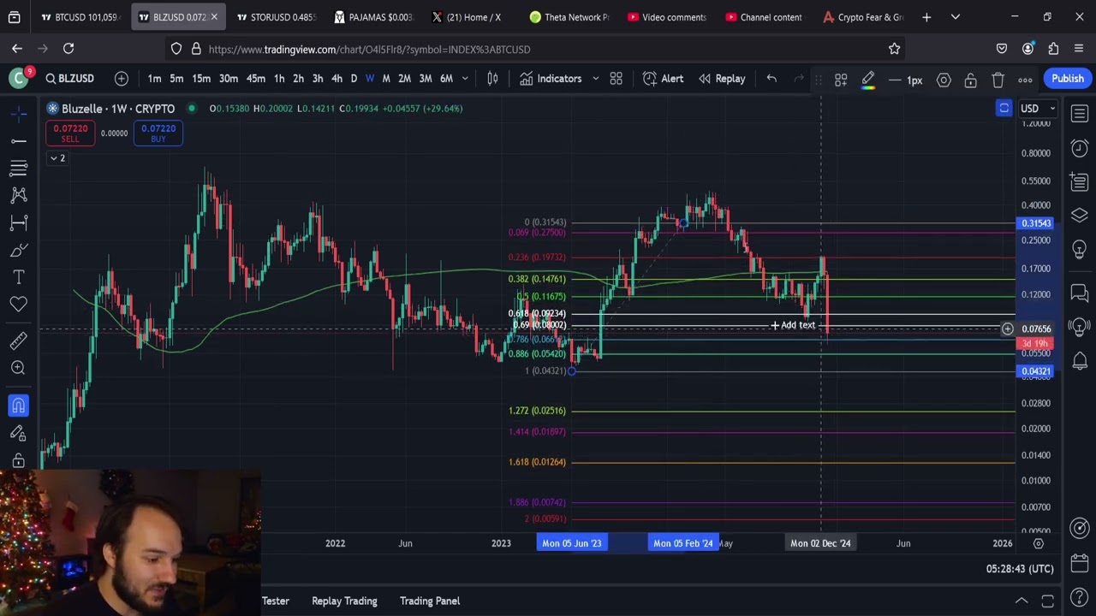
Task: Open the candlestick chart type selector
Action: tap(492, 79)
